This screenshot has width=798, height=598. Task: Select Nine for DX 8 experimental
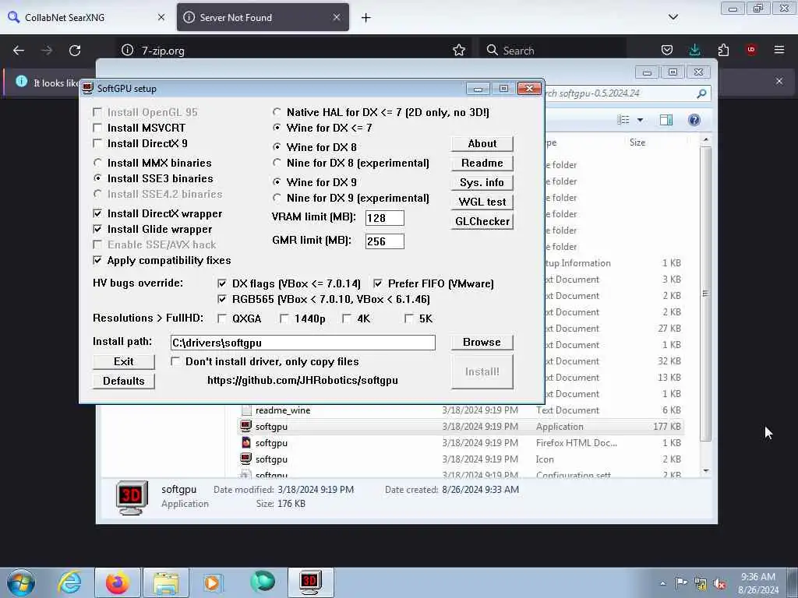coord(277,163)
